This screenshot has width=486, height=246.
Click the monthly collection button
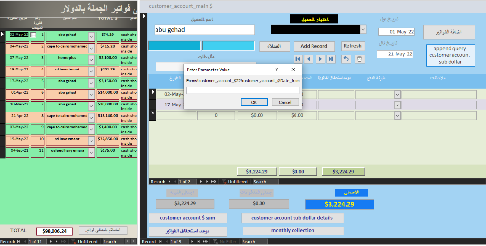point(293,231)
